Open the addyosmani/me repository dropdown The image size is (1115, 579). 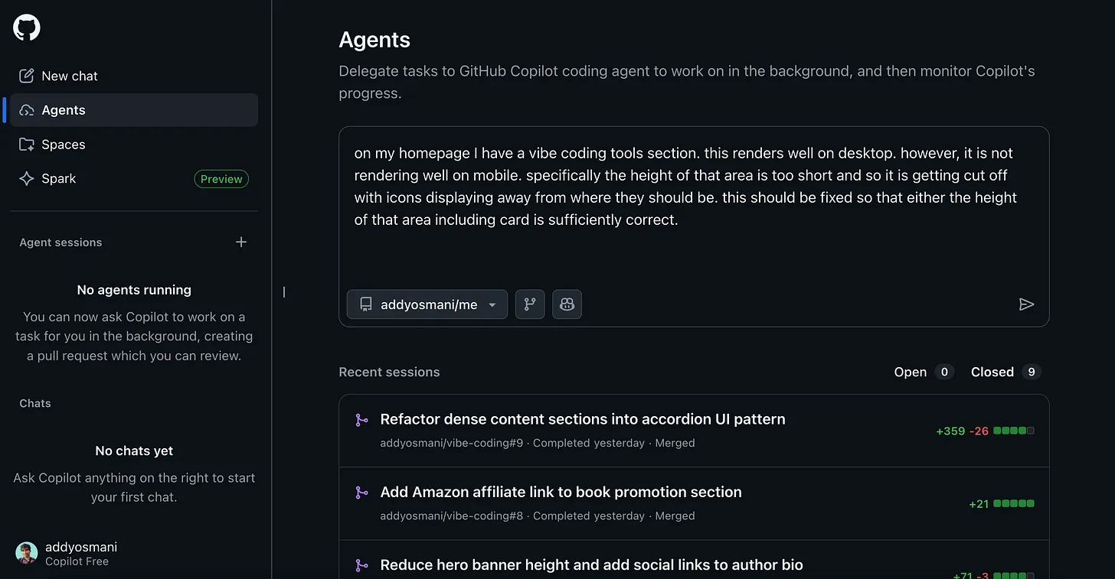point(427,304)
